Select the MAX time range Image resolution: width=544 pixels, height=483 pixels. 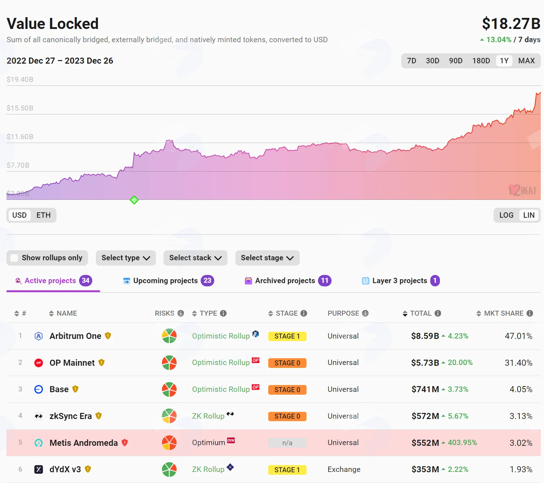[x=526, y=61]
